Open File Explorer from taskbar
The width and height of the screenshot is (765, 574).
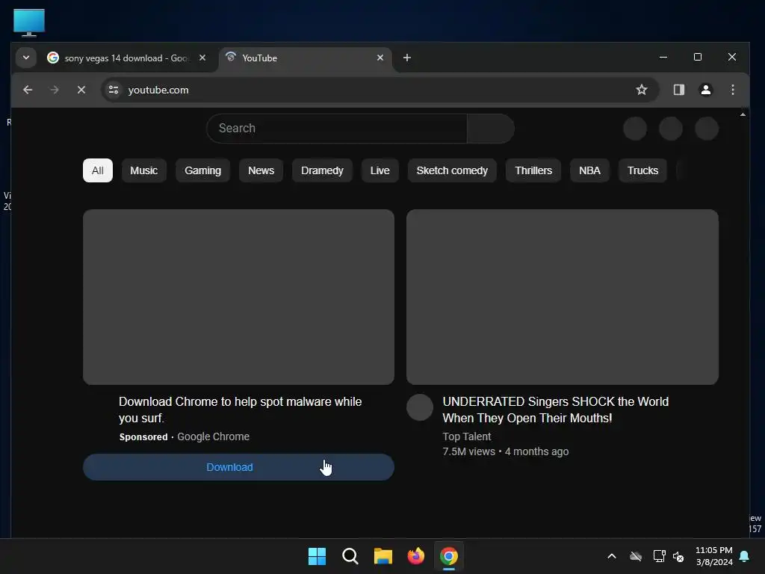(x=383, y=556)
